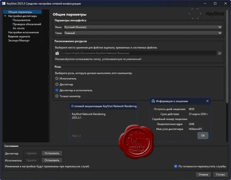Image resolution: width=231 pixels, height=180 pixels.
Task: Go to Пользователи settings
Action: pos(22,20)
